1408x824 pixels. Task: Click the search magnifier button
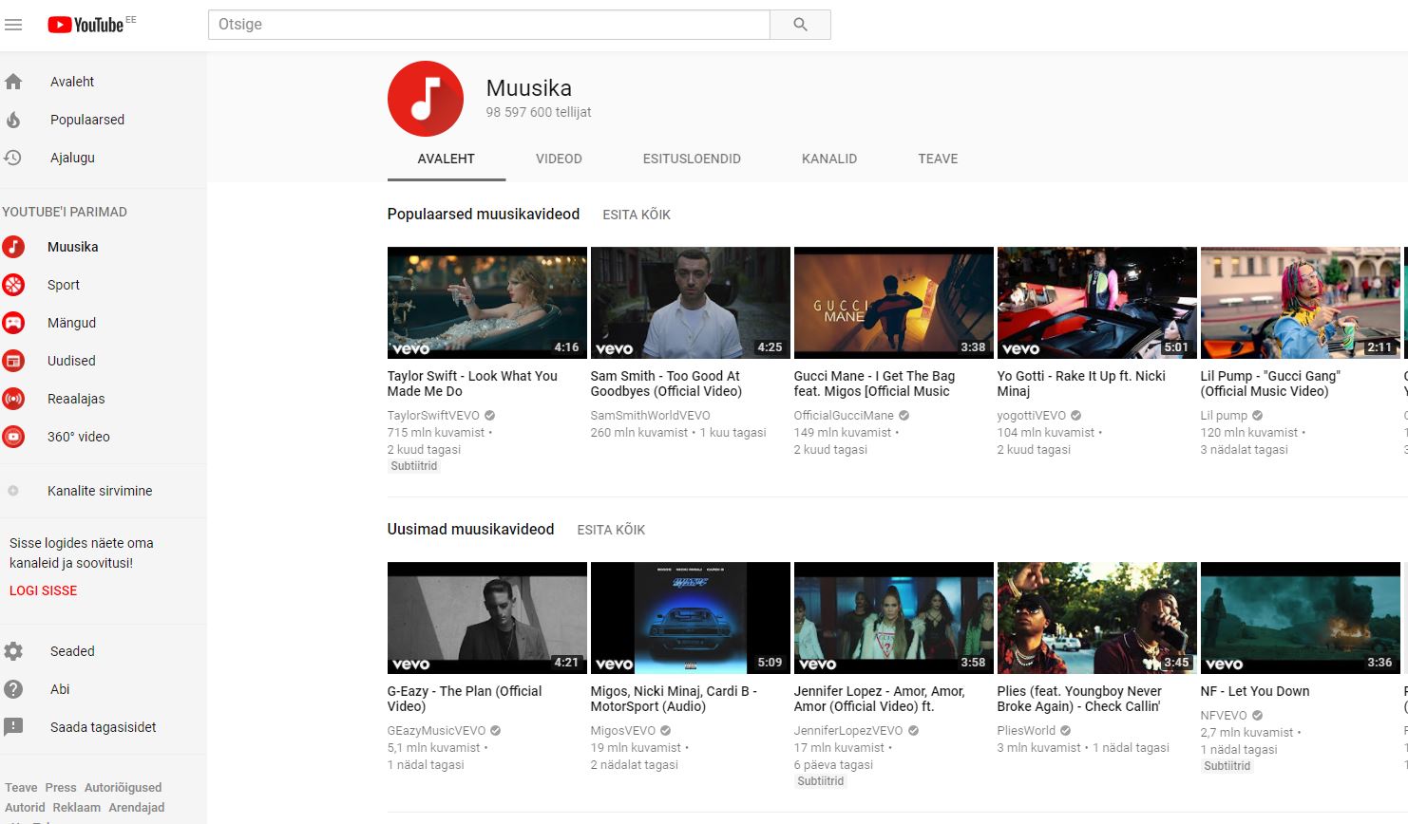800,25
